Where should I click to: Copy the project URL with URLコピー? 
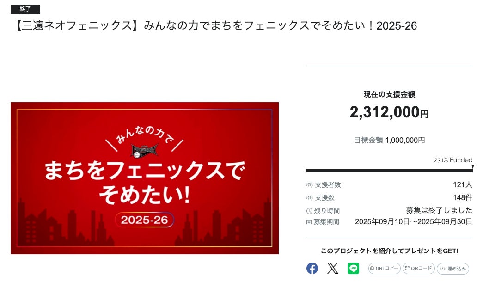click(x=384, y=268)
